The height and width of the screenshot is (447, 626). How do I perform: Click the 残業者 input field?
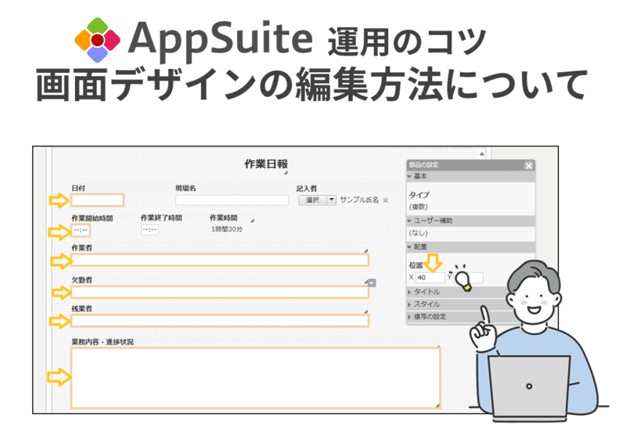220,321
